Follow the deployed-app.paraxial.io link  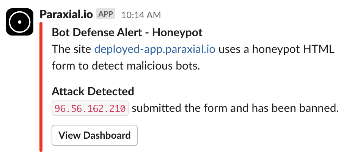pos(155,49)
